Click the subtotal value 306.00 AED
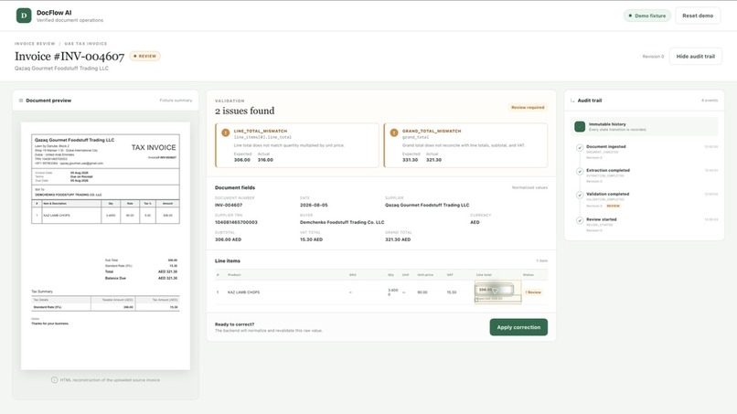Viewport: 737px width, 414px height. [x=228, y=239]
